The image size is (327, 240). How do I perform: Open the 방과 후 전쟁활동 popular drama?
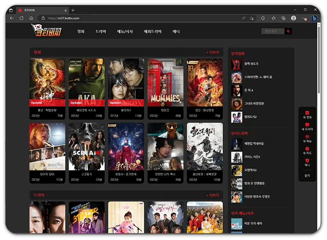coord(248,184)
